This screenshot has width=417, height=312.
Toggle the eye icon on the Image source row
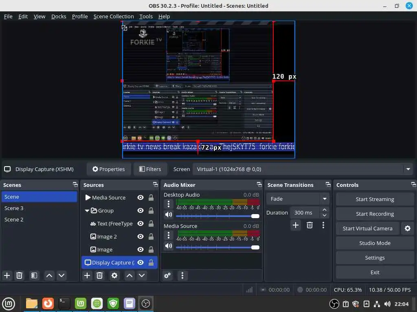click(x=140, y=250)
